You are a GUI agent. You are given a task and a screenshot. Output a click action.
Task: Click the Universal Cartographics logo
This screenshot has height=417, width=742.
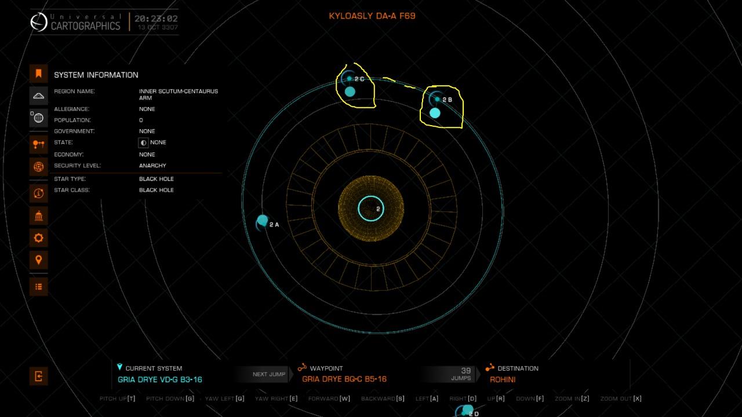[x=76, y=22]
